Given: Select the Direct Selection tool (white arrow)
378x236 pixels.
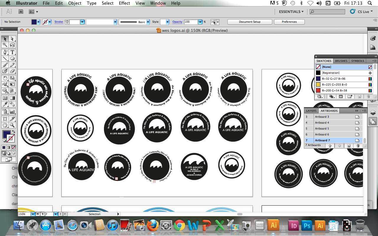Looking at the screenshot, I should (x=12, y=39).
